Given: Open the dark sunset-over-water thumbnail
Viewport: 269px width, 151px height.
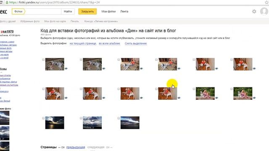Looking at the screenshot, I should [x=55, y=123].
